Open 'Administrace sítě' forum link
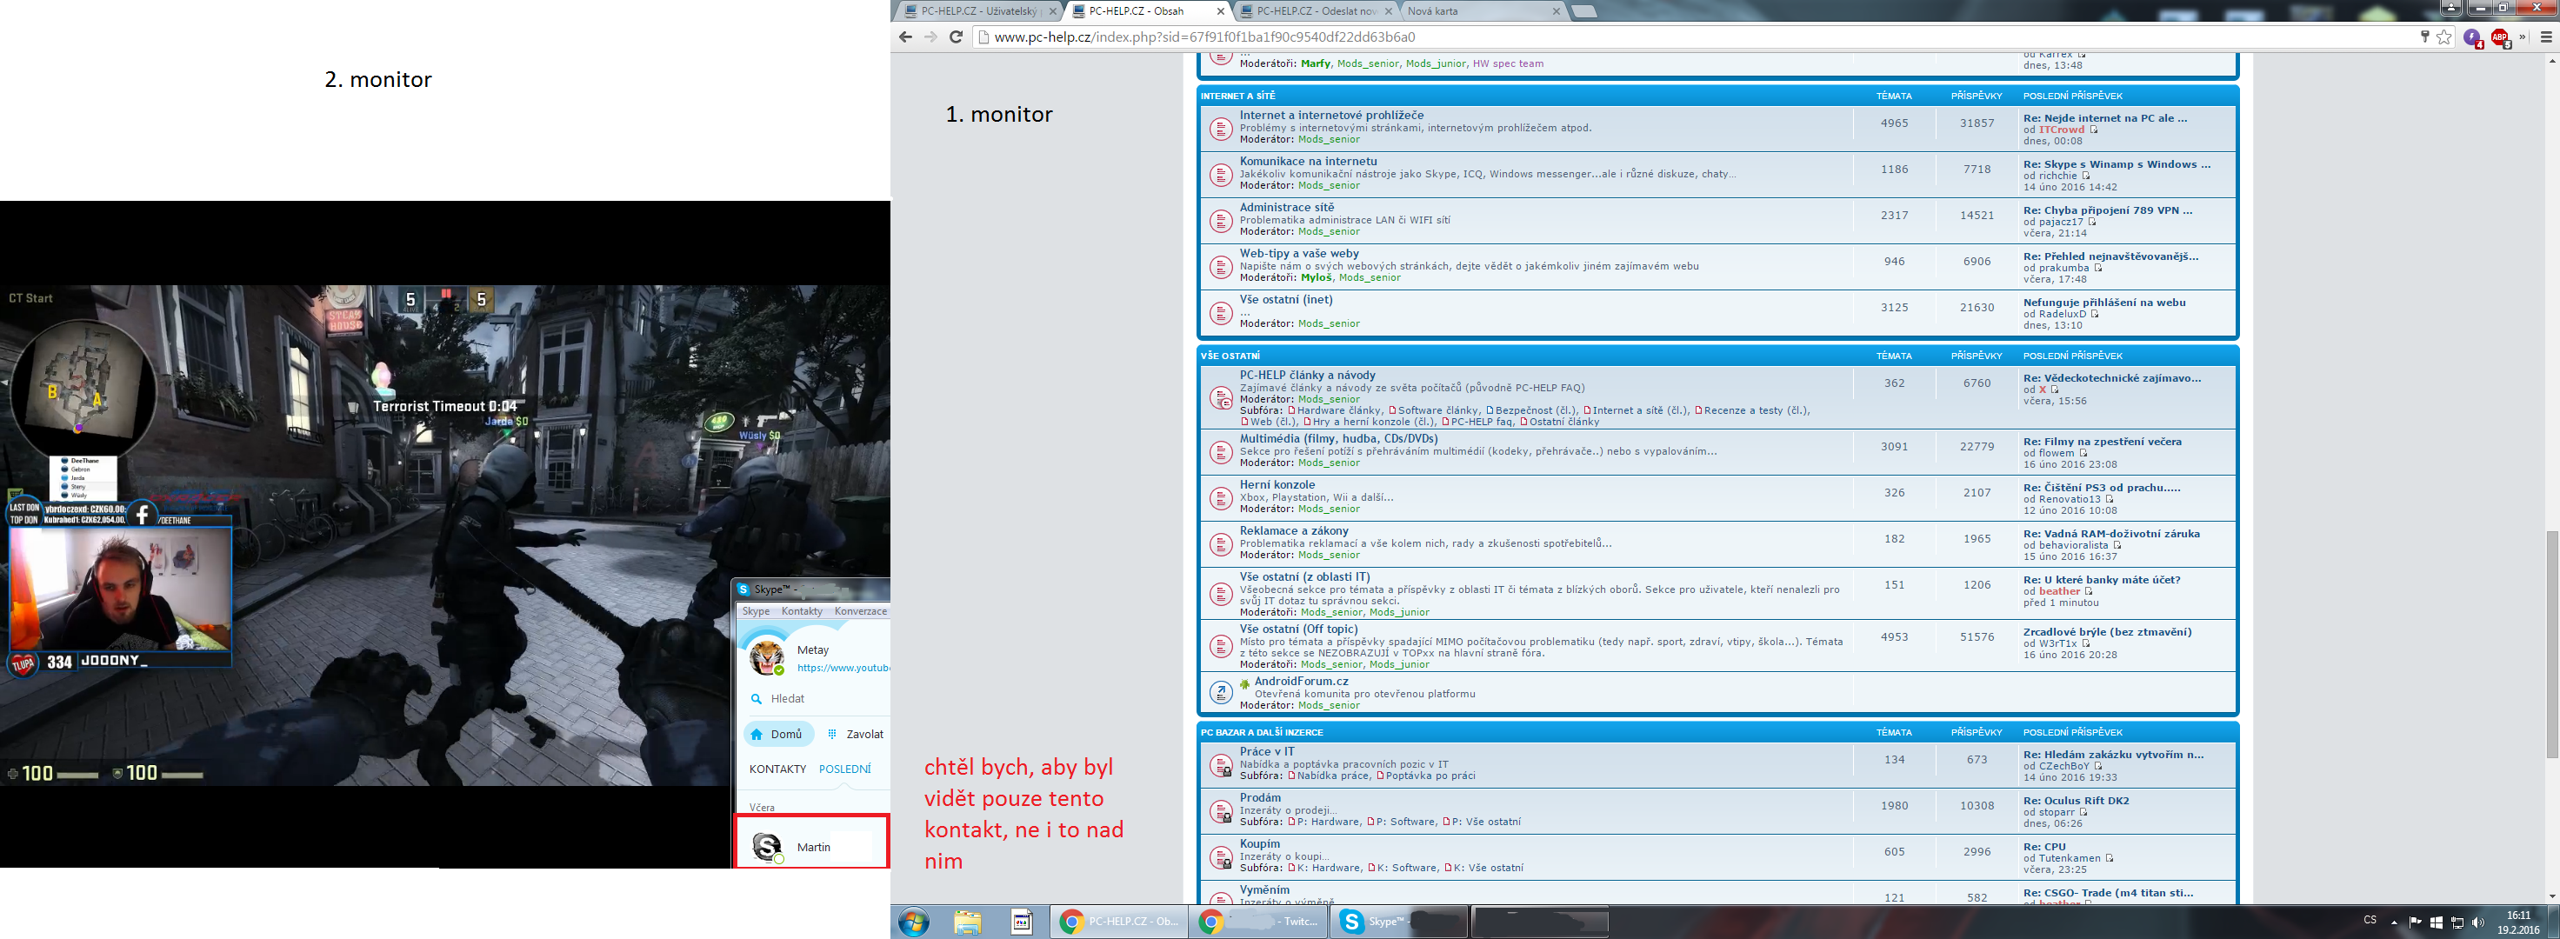 coord(1286,207)
